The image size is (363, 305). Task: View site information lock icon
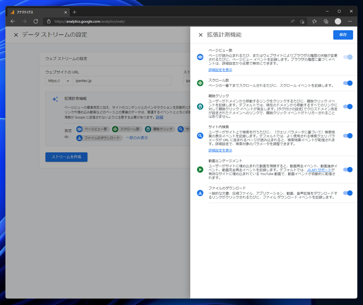49,21
